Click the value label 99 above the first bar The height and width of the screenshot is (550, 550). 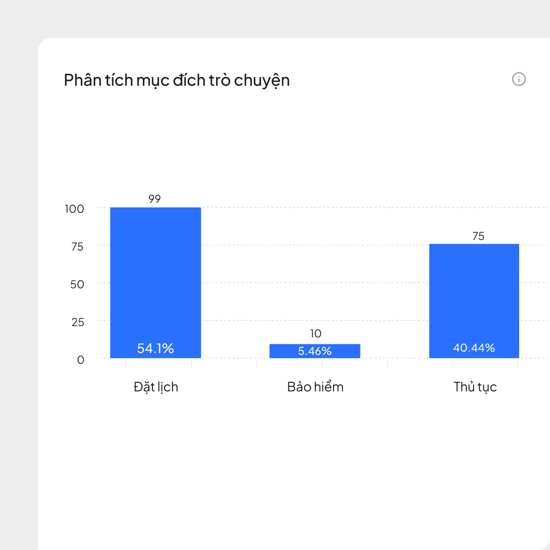(155, 199)
